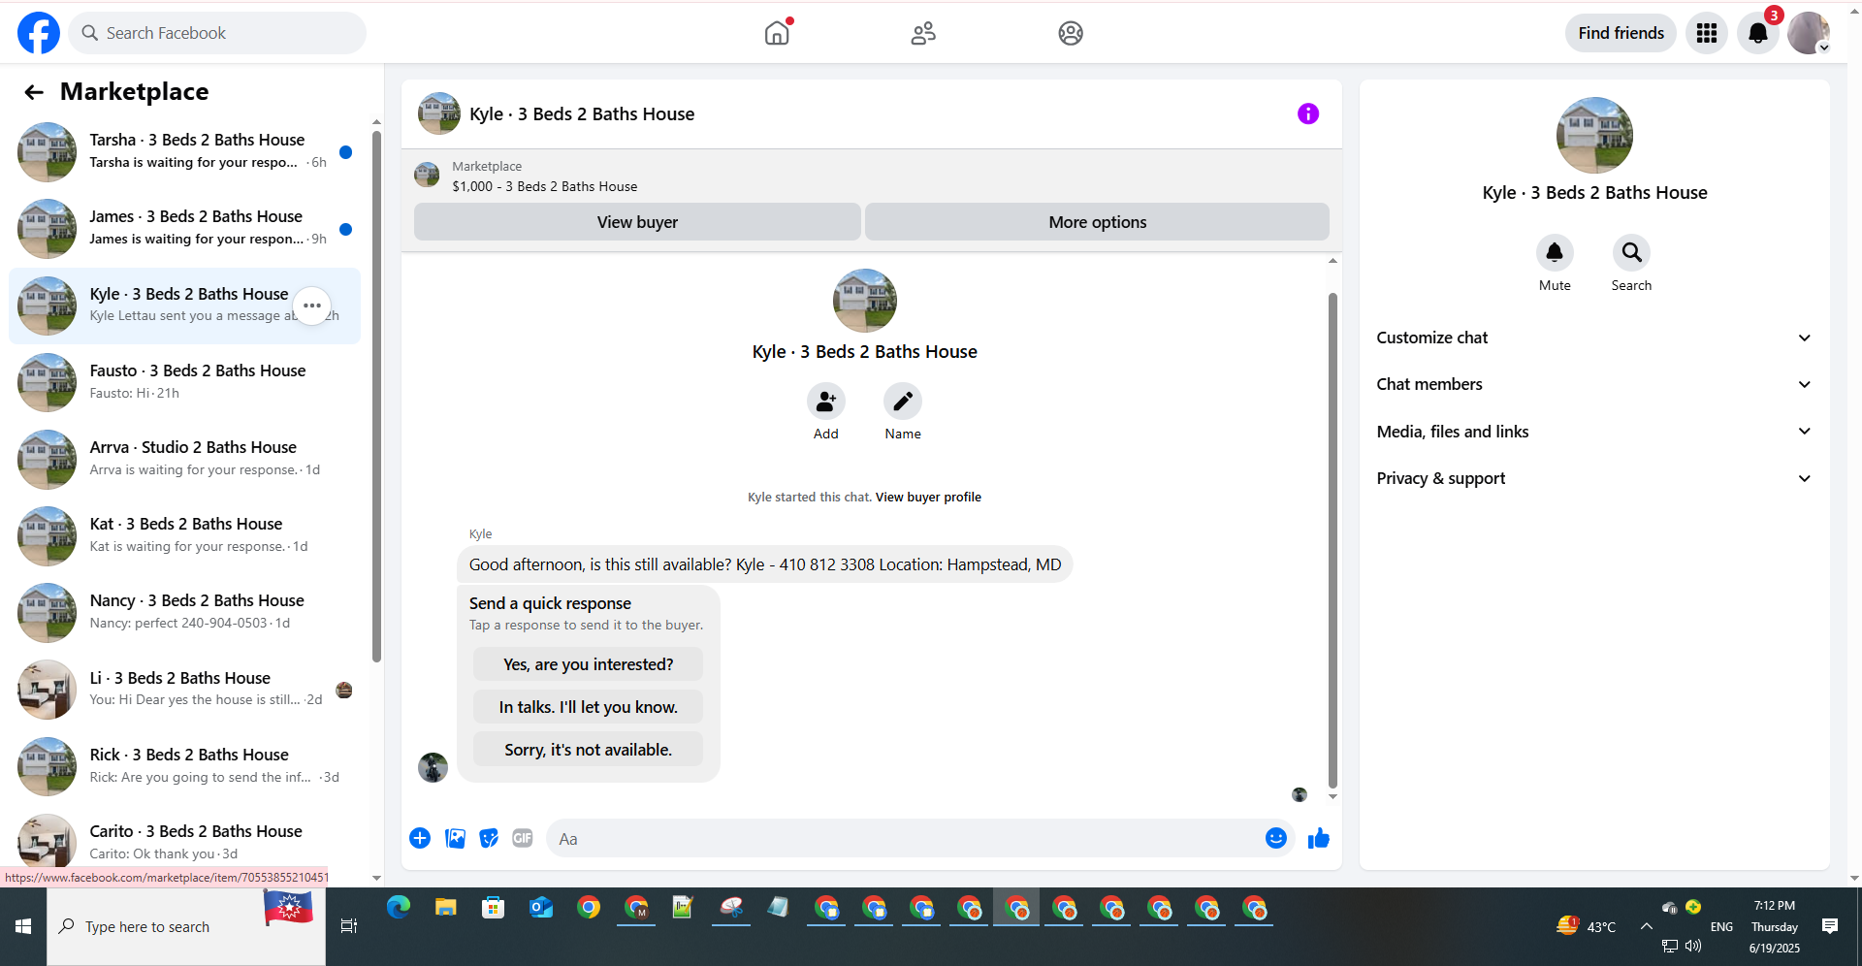Click the More options button

coord(1097,222)
